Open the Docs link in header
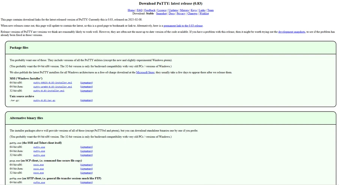This screenshot has width=339, height=185. pyautogui.click(x=171, y=13)
